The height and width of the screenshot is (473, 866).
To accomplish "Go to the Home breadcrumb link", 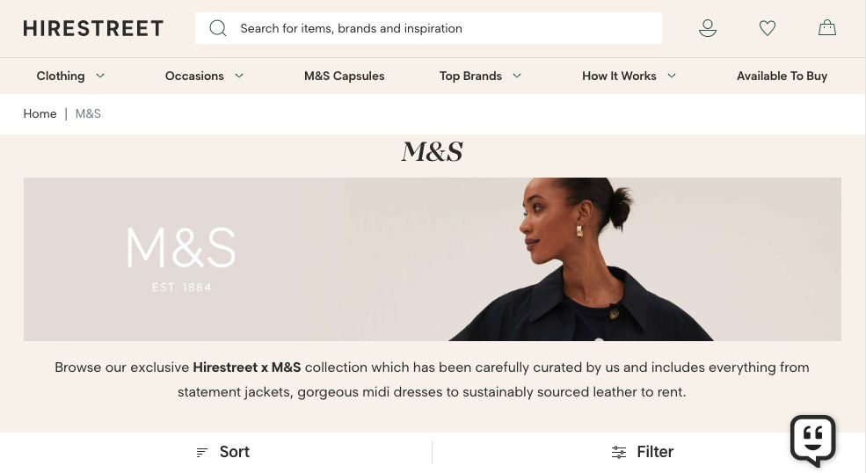I will (40, 113).
